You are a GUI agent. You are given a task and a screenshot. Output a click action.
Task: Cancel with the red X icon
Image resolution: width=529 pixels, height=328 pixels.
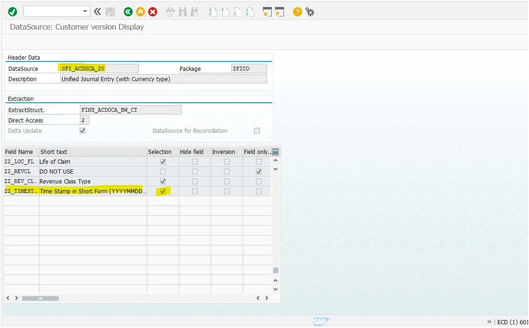coord(153,12)
